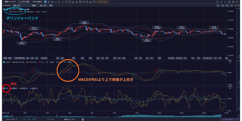Toggle the RSI panel collapse icon

coord(4,88)
